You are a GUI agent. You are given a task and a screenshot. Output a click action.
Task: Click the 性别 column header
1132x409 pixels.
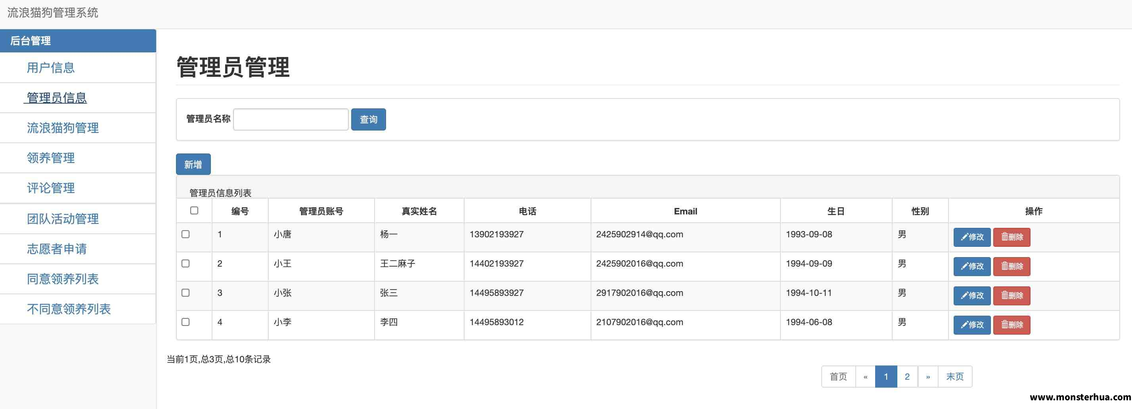coord(920,211)
